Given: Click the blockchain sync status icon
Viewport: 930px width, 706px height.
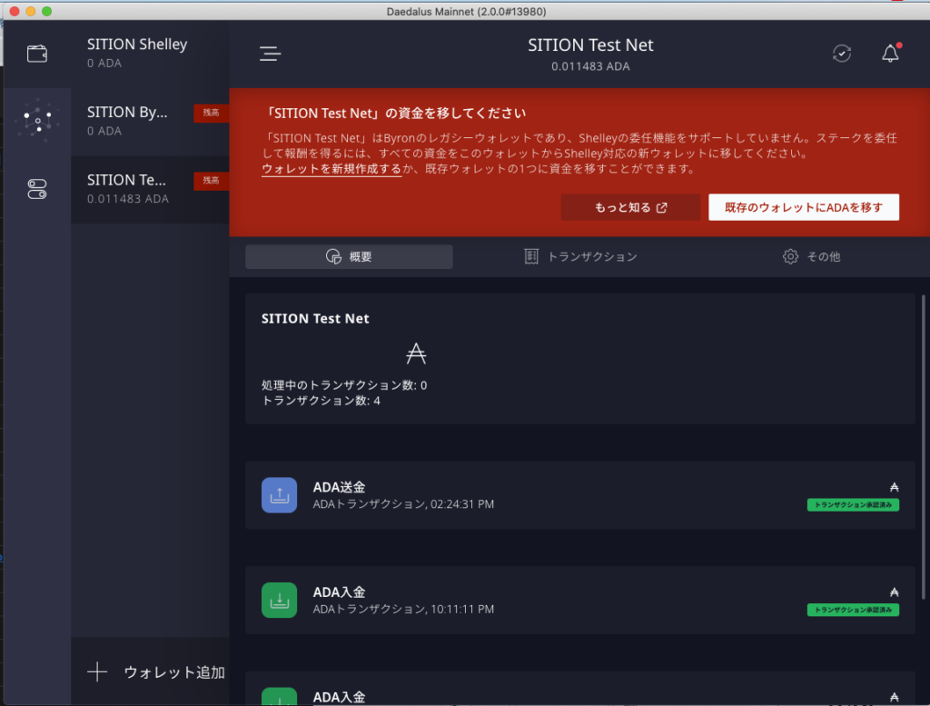Looking at the screenshot, I should tap(842, 54).
